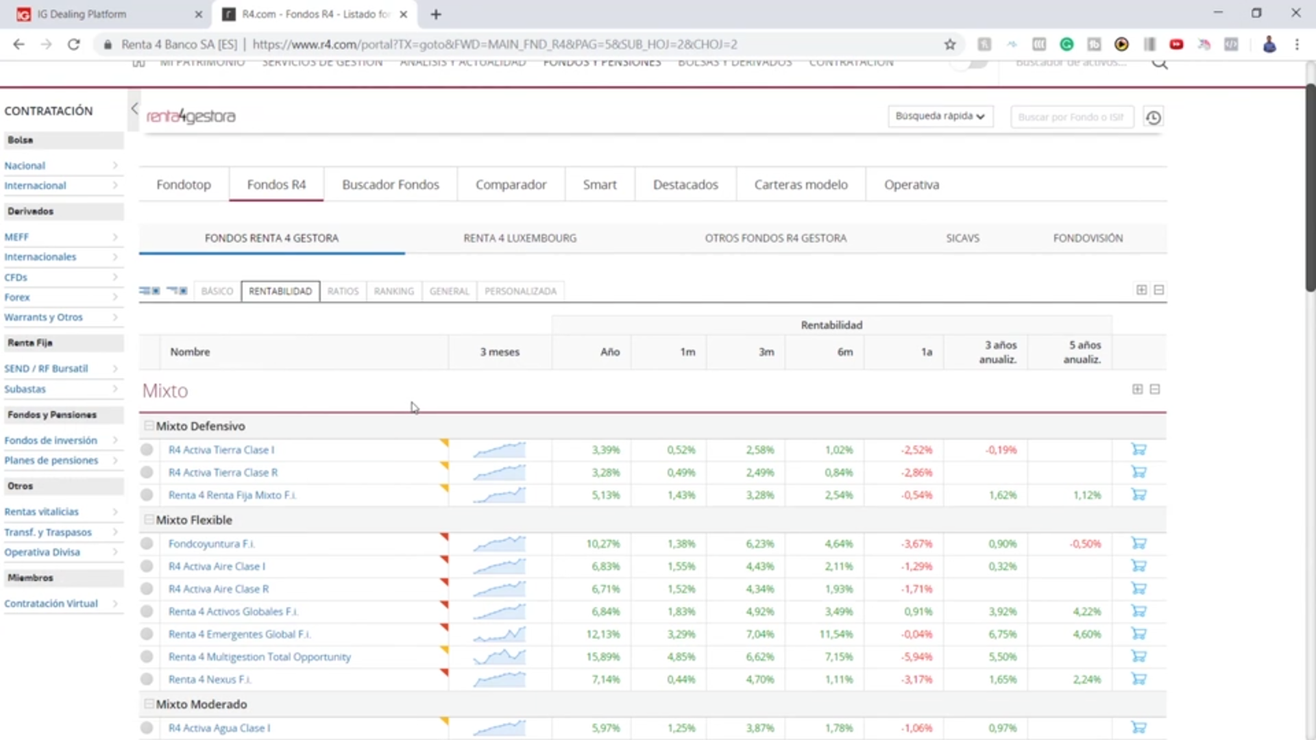Image resolution: width=1316 pixels, height=740 pixels.
Task: Open Renta 4 Emergentes Global F.I. link
Action: [x=239, y=634]
